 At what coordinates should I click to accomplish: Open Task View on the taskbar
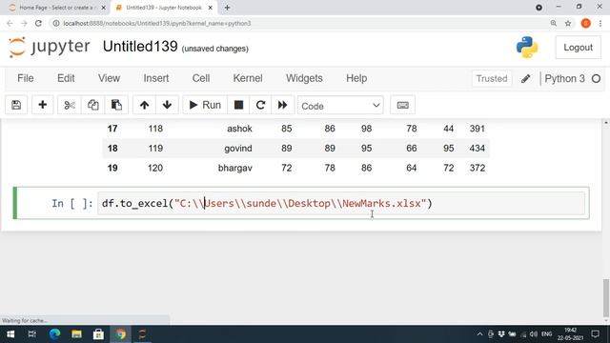pyautogui.click(x=32, y=334)
